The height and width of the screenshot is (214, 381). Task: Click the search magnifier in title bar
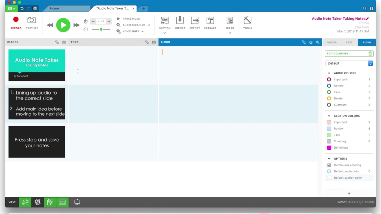point(365,8)
